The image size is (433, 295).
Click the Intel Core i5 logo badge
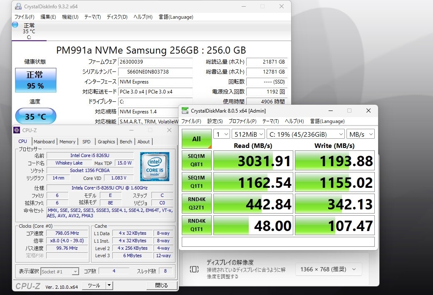(x=154, y=166)
